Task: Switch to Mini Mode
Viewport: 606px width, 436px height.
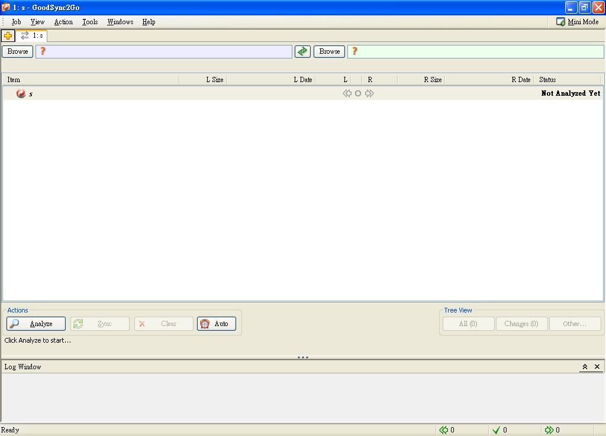Action: (578, 22)
